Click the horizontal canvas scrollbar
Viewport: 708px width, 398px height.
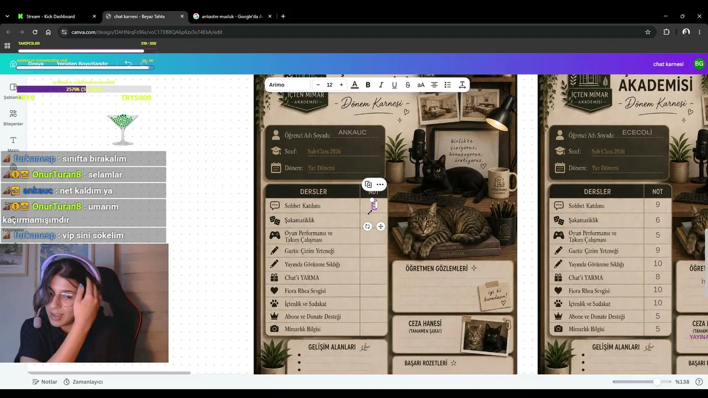coord(109,373)
